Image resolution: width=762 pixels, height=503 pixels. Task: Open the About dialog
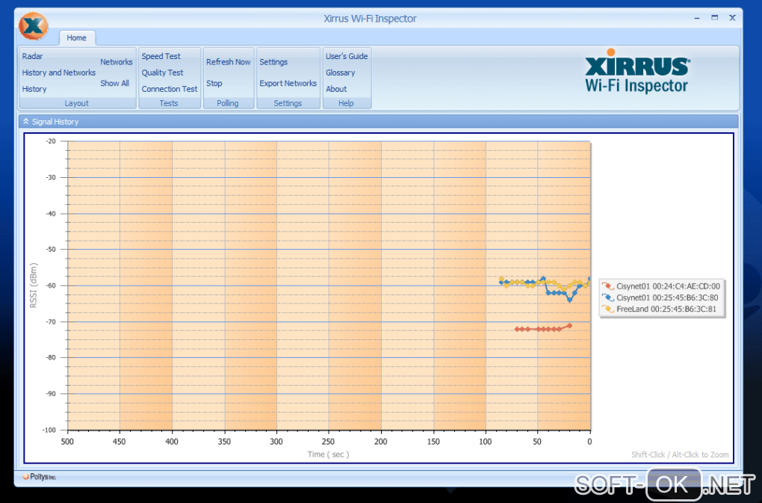(x=336, y=89)
